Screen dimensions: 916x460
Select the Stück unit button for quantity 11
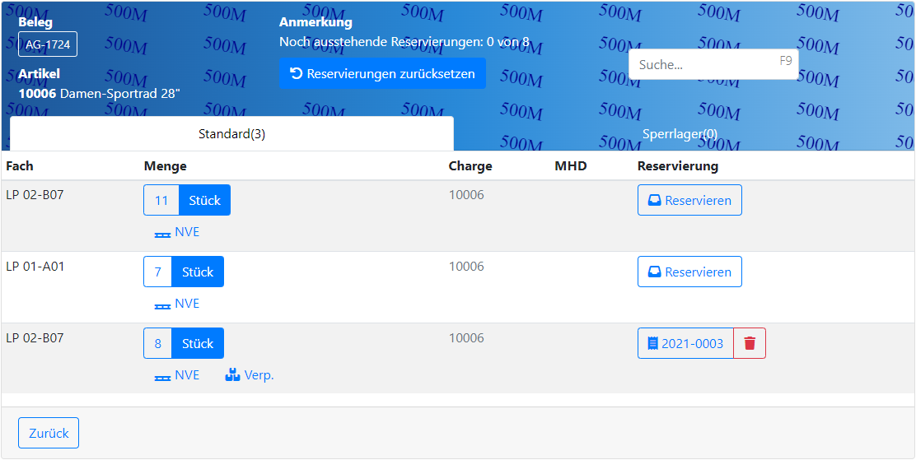coord(204,201)
